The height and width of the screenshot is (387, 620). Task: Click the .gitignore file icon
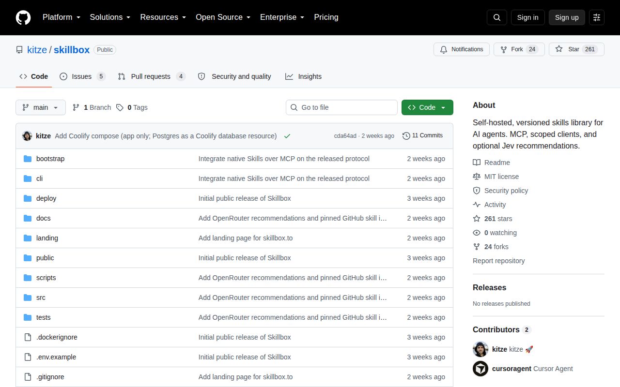click(28, 377)
